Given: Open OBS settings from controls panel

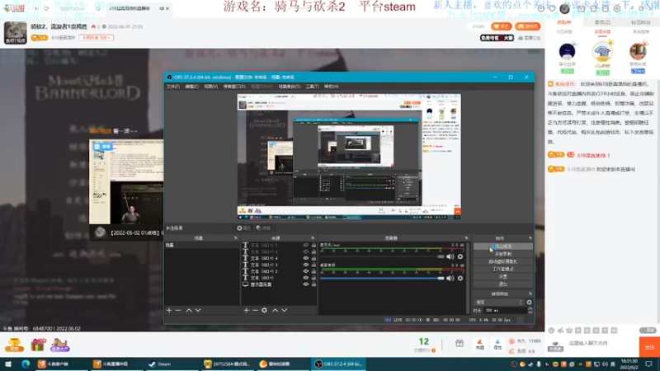Looking at the screenshot, I should pyautogui.click(x=502, y=277).
